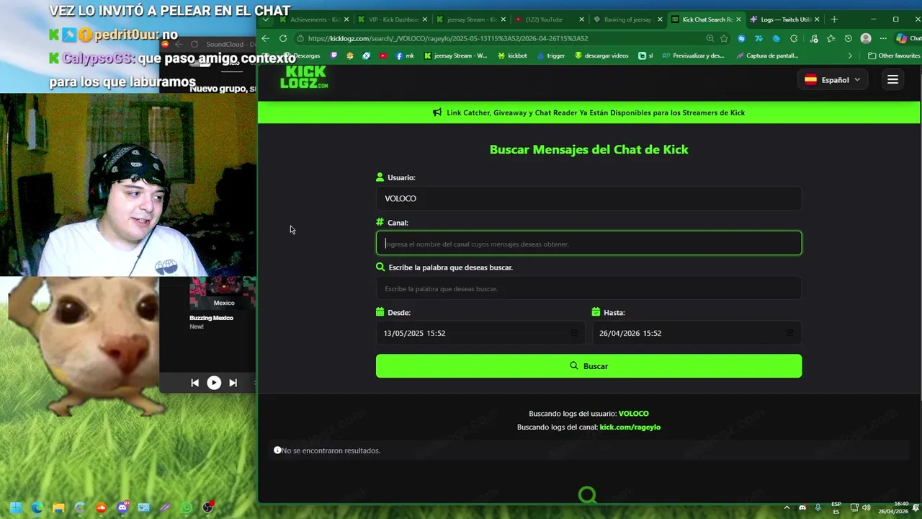Open OBS Studio from the taskbar
This screenshot has width=922, height=519.
pyautogui.click(x=208, y=507)
